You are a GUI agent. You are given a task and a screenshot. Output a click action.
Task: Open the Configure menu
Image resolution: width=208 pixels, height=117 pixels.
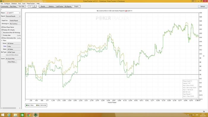click(x=7, y=4)
